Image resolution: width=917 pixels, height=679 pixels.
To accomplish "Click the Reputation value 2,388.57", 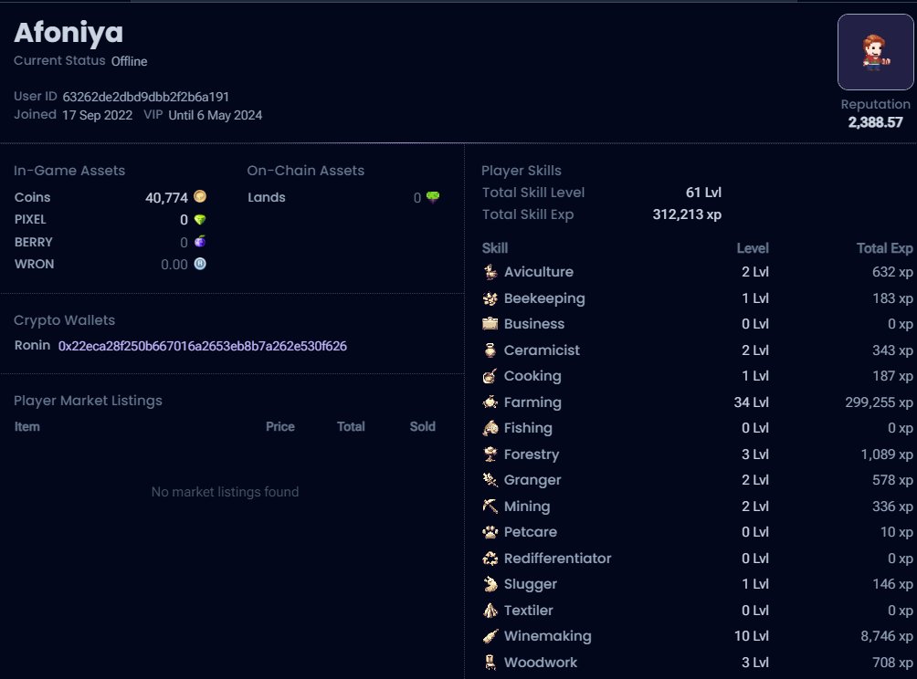I will 876,122.
